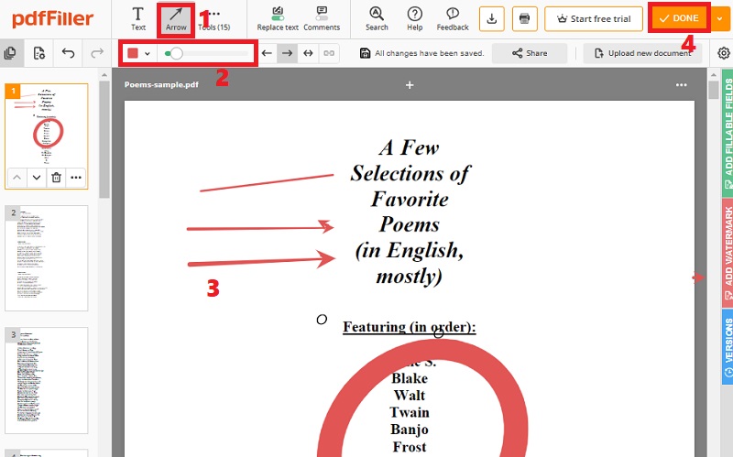Click the orange DONE button
The image size is (733, 457).
tap(679, 18)
